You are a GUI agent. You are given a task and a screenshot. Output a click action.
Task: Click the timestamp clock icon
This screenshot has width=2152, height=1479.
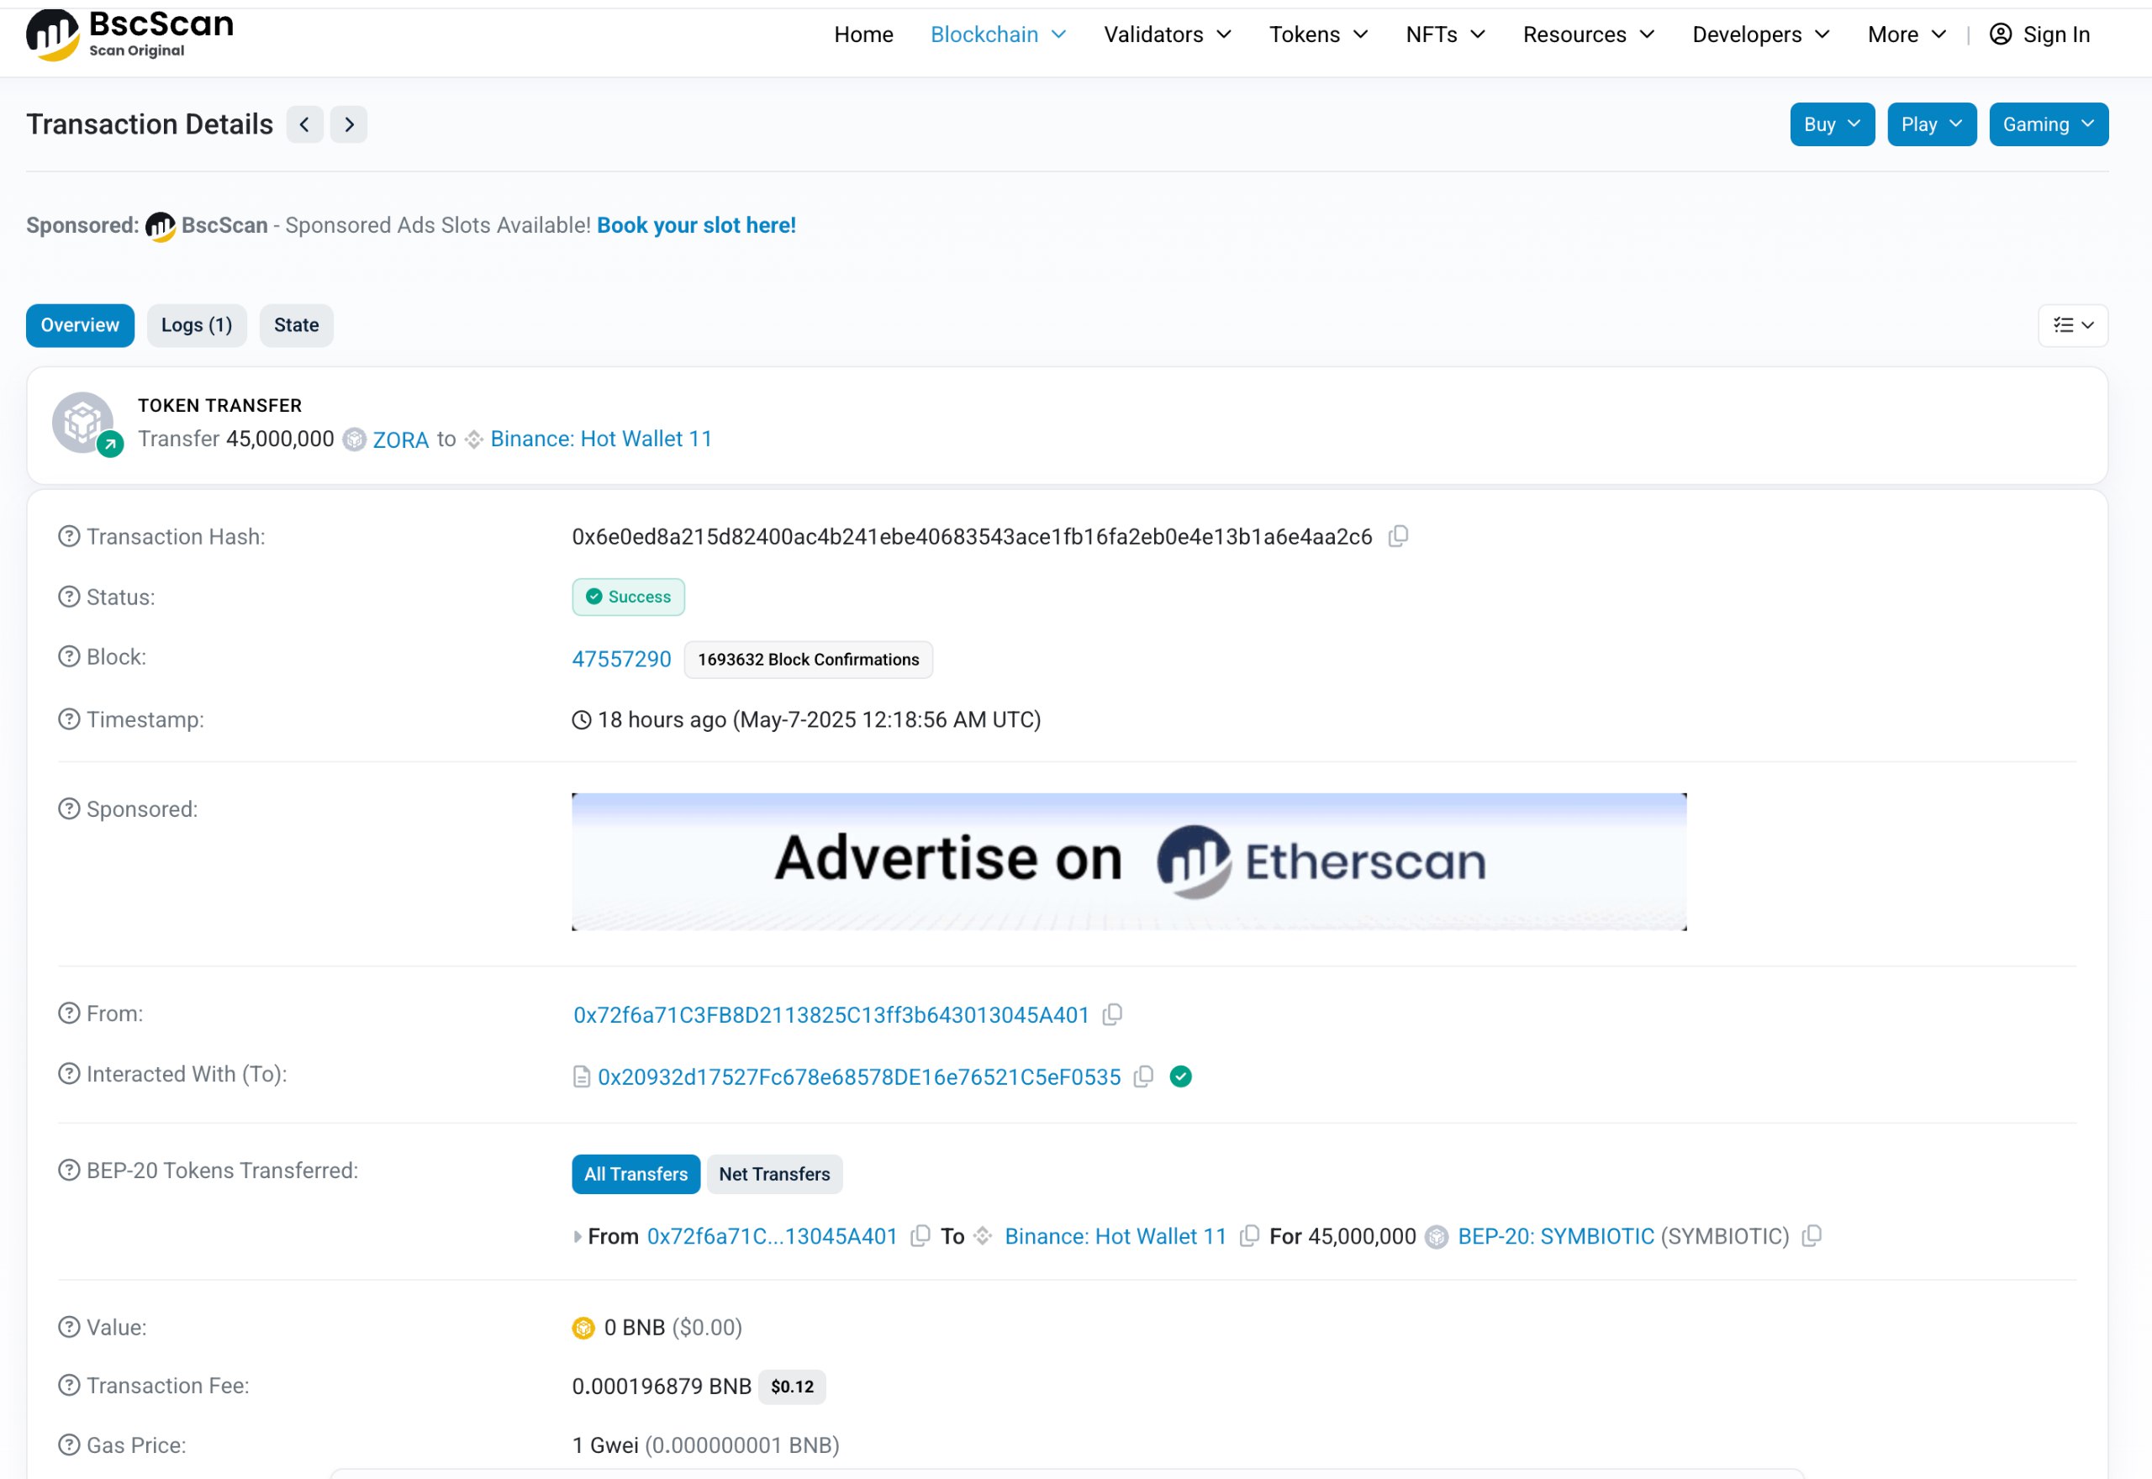pos(580,720)
